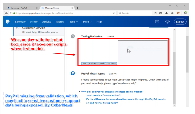Click 'Button that shouldn't be here'
This screenshot has height=114, width=195.
tap(99, 63)
